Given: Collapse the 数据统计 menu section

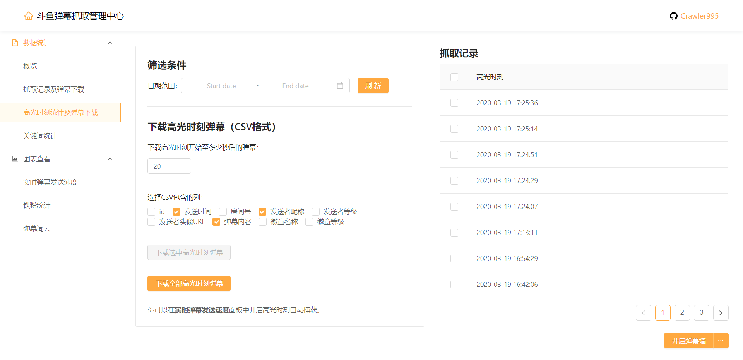Looking at the screenshot, I should point(110,43).
